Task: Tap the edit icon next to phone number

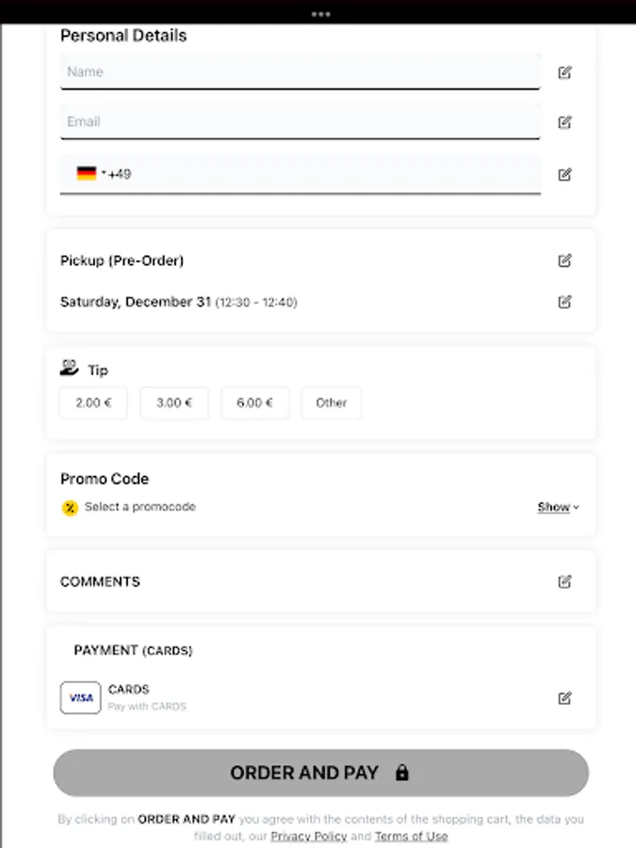Action: click(x=564, y=174)
